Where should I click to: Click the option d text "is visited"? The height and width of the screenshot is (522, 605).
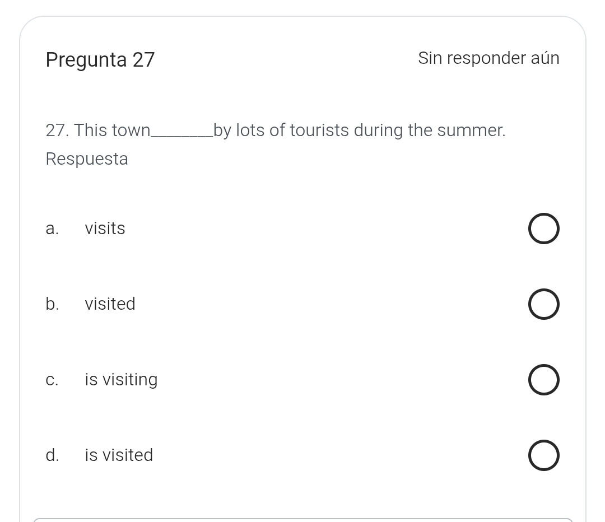point(119,455)
